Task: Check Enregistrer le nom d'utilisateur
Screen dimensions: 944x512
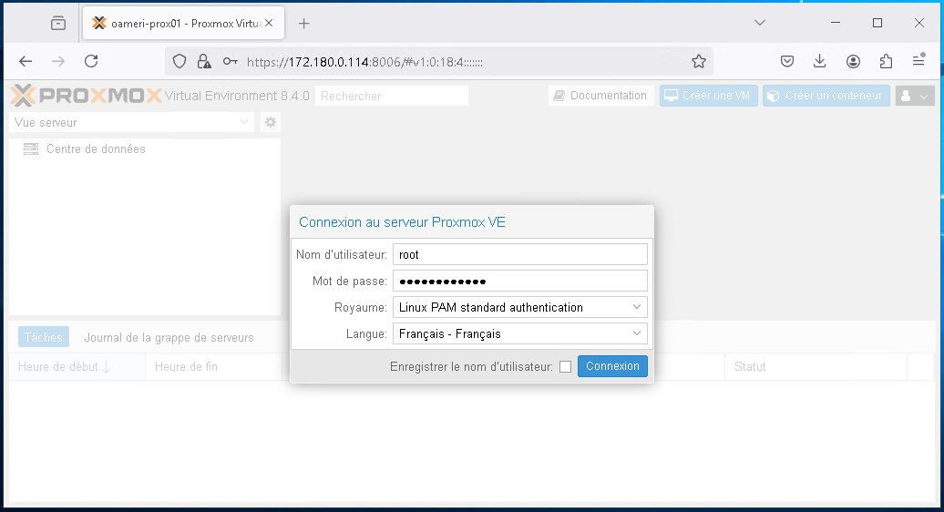Action: (x=565, y=366)
